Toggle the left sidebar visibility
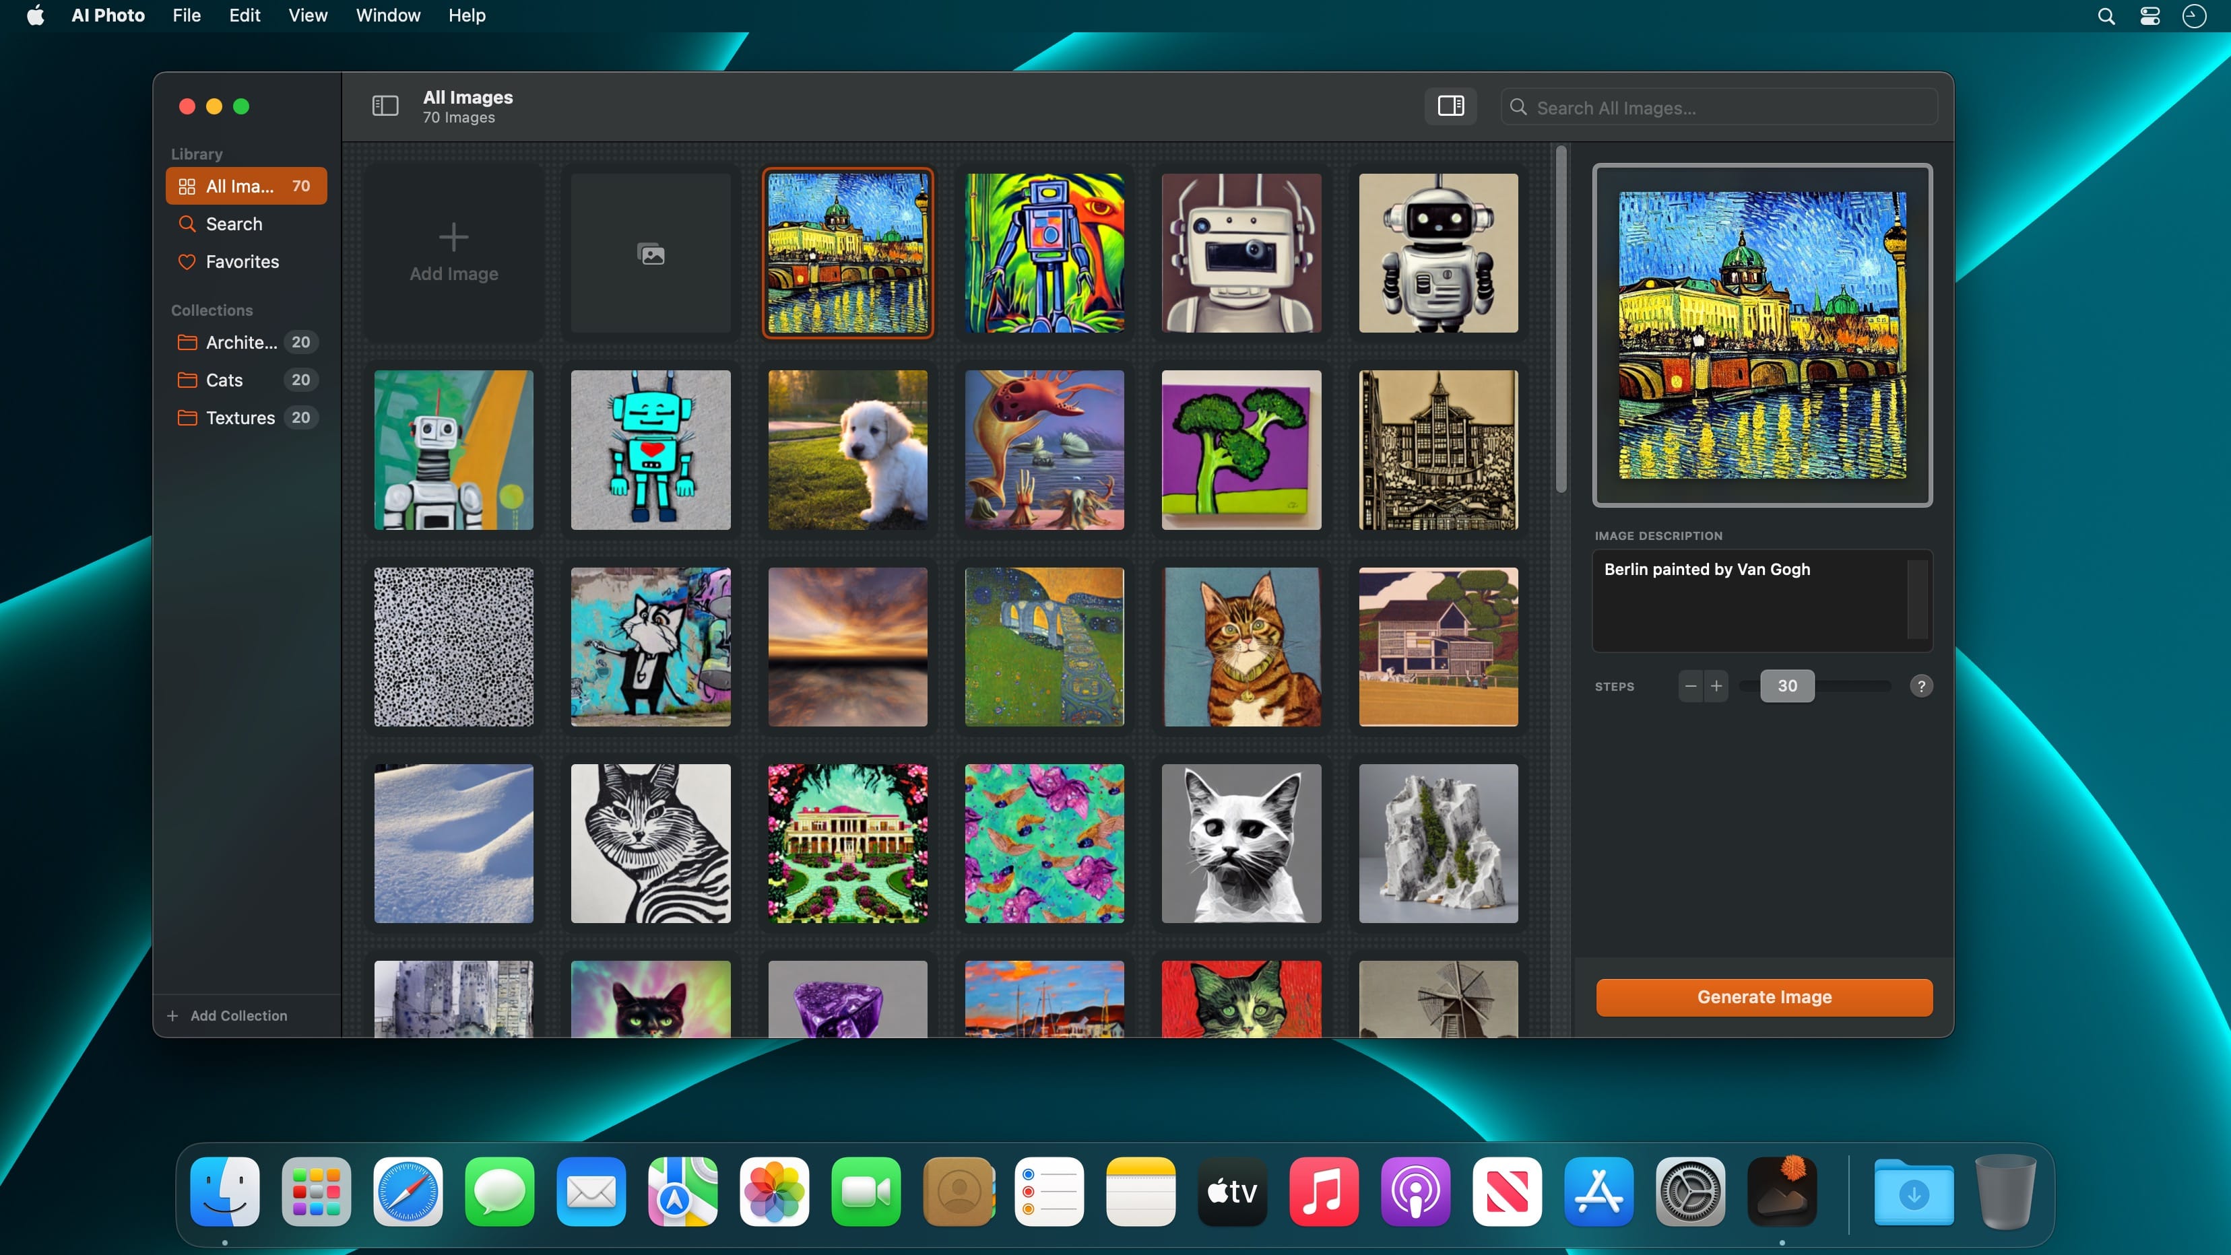This screenshot has width=2231, height=1255. [385, 106]
